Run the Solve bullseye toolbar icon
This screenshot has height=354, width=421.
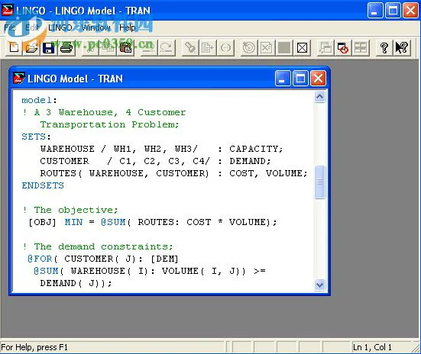click(x=249, y=48)
